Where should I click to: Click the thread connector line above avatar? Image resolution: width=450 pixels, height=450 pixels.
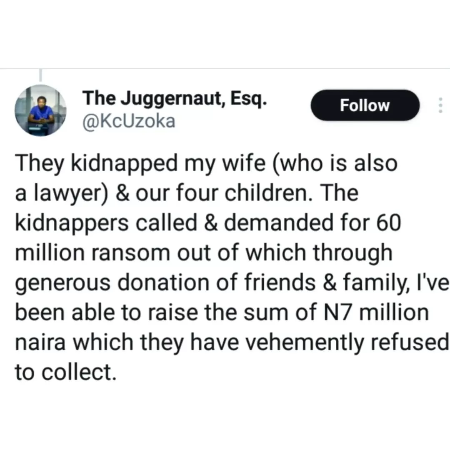click(40, 75)
